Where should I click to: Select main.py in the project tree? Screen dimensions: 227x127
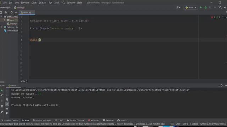pos(12,24)
